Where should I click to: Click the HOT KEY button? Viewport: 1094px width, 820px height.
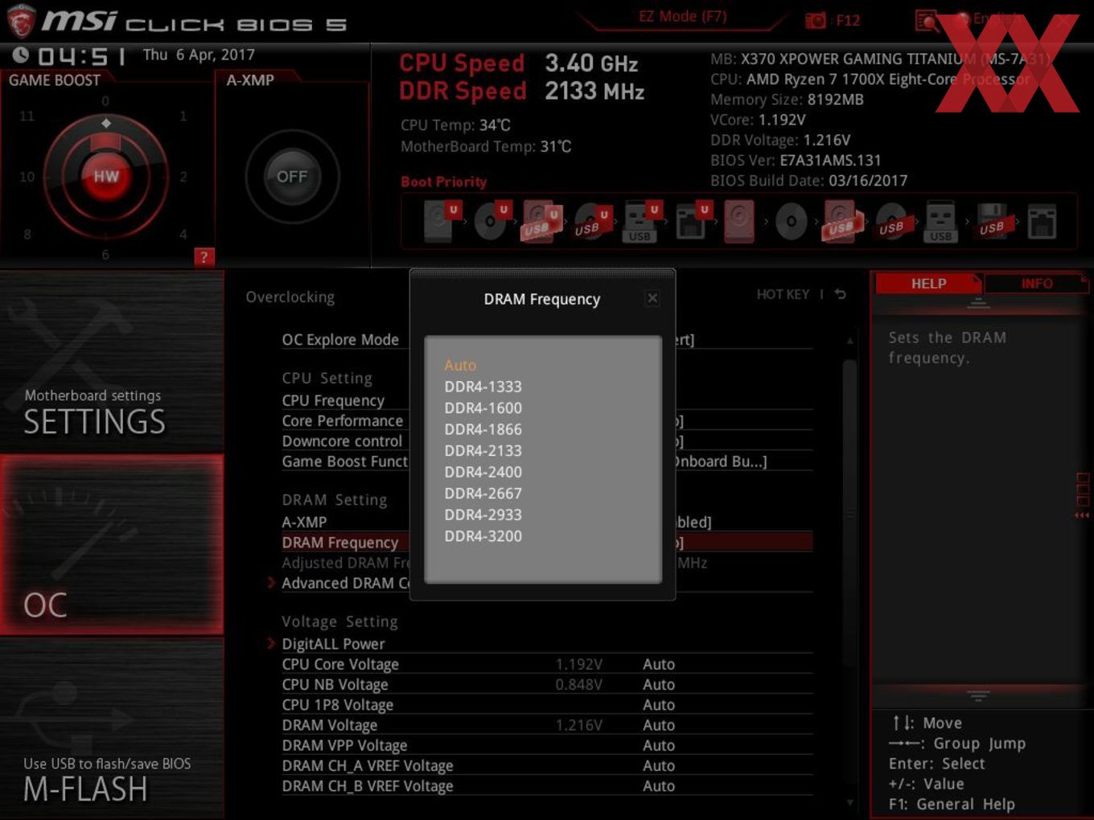tap(783, 294)
